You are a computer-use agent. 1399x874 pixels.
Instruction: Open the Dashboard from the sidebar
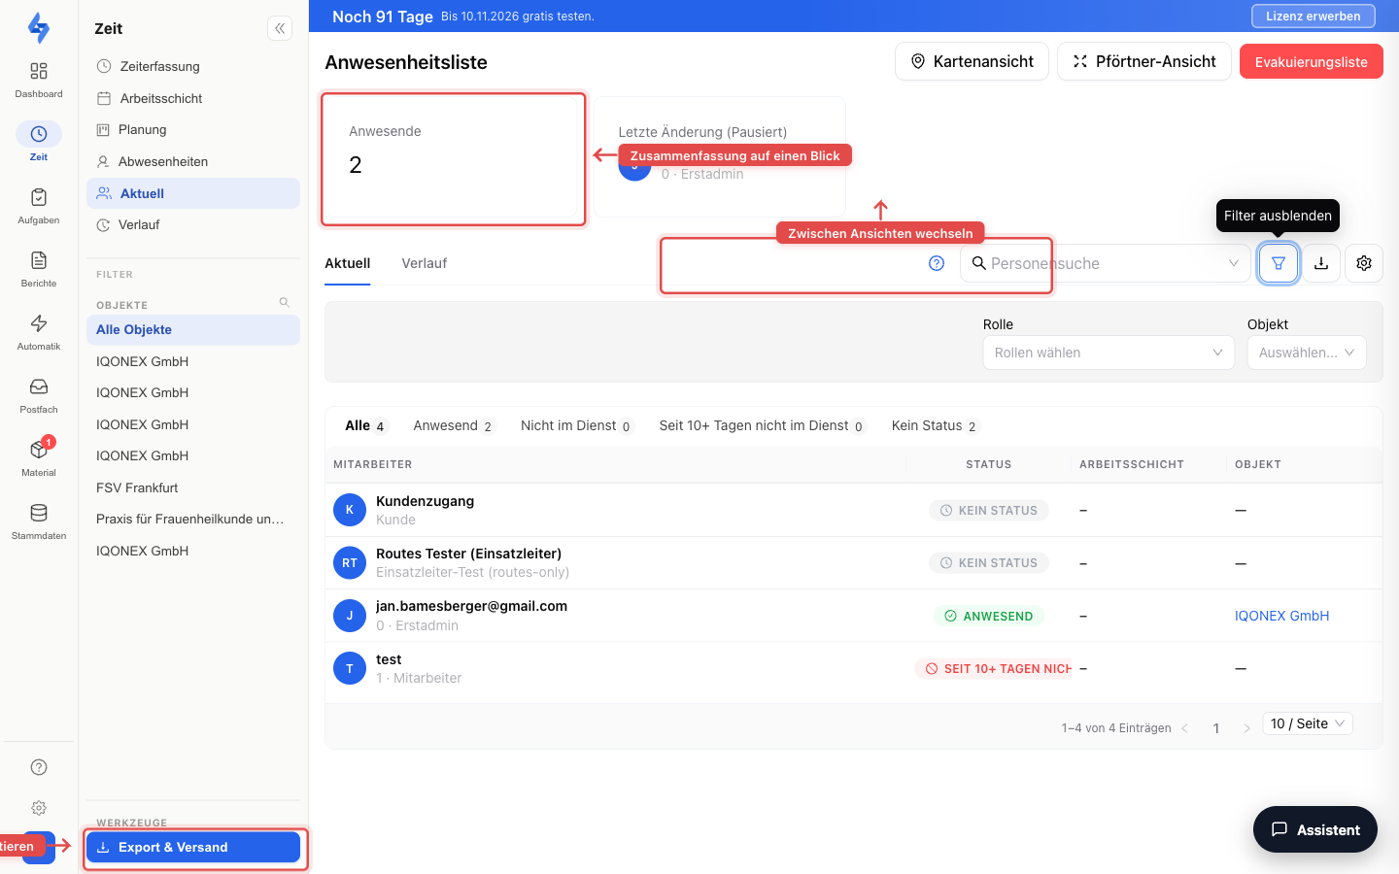click(x=39, y=80)
